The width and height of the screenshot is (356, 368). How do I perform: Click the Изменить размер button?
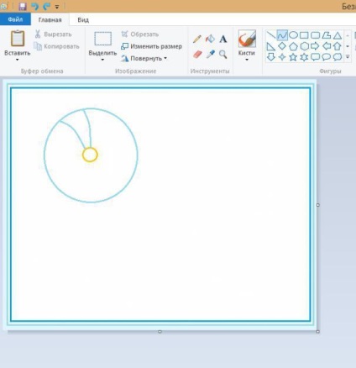coord(151,46)
